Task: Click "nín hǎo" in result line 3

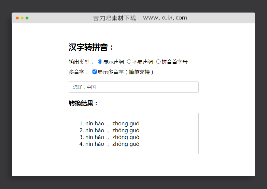Action: (x=94, y=137)
